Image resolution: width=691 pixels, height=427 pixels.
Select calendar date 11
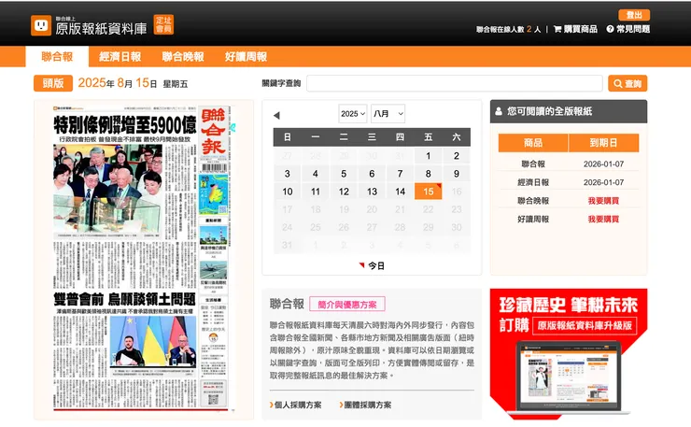316,192
